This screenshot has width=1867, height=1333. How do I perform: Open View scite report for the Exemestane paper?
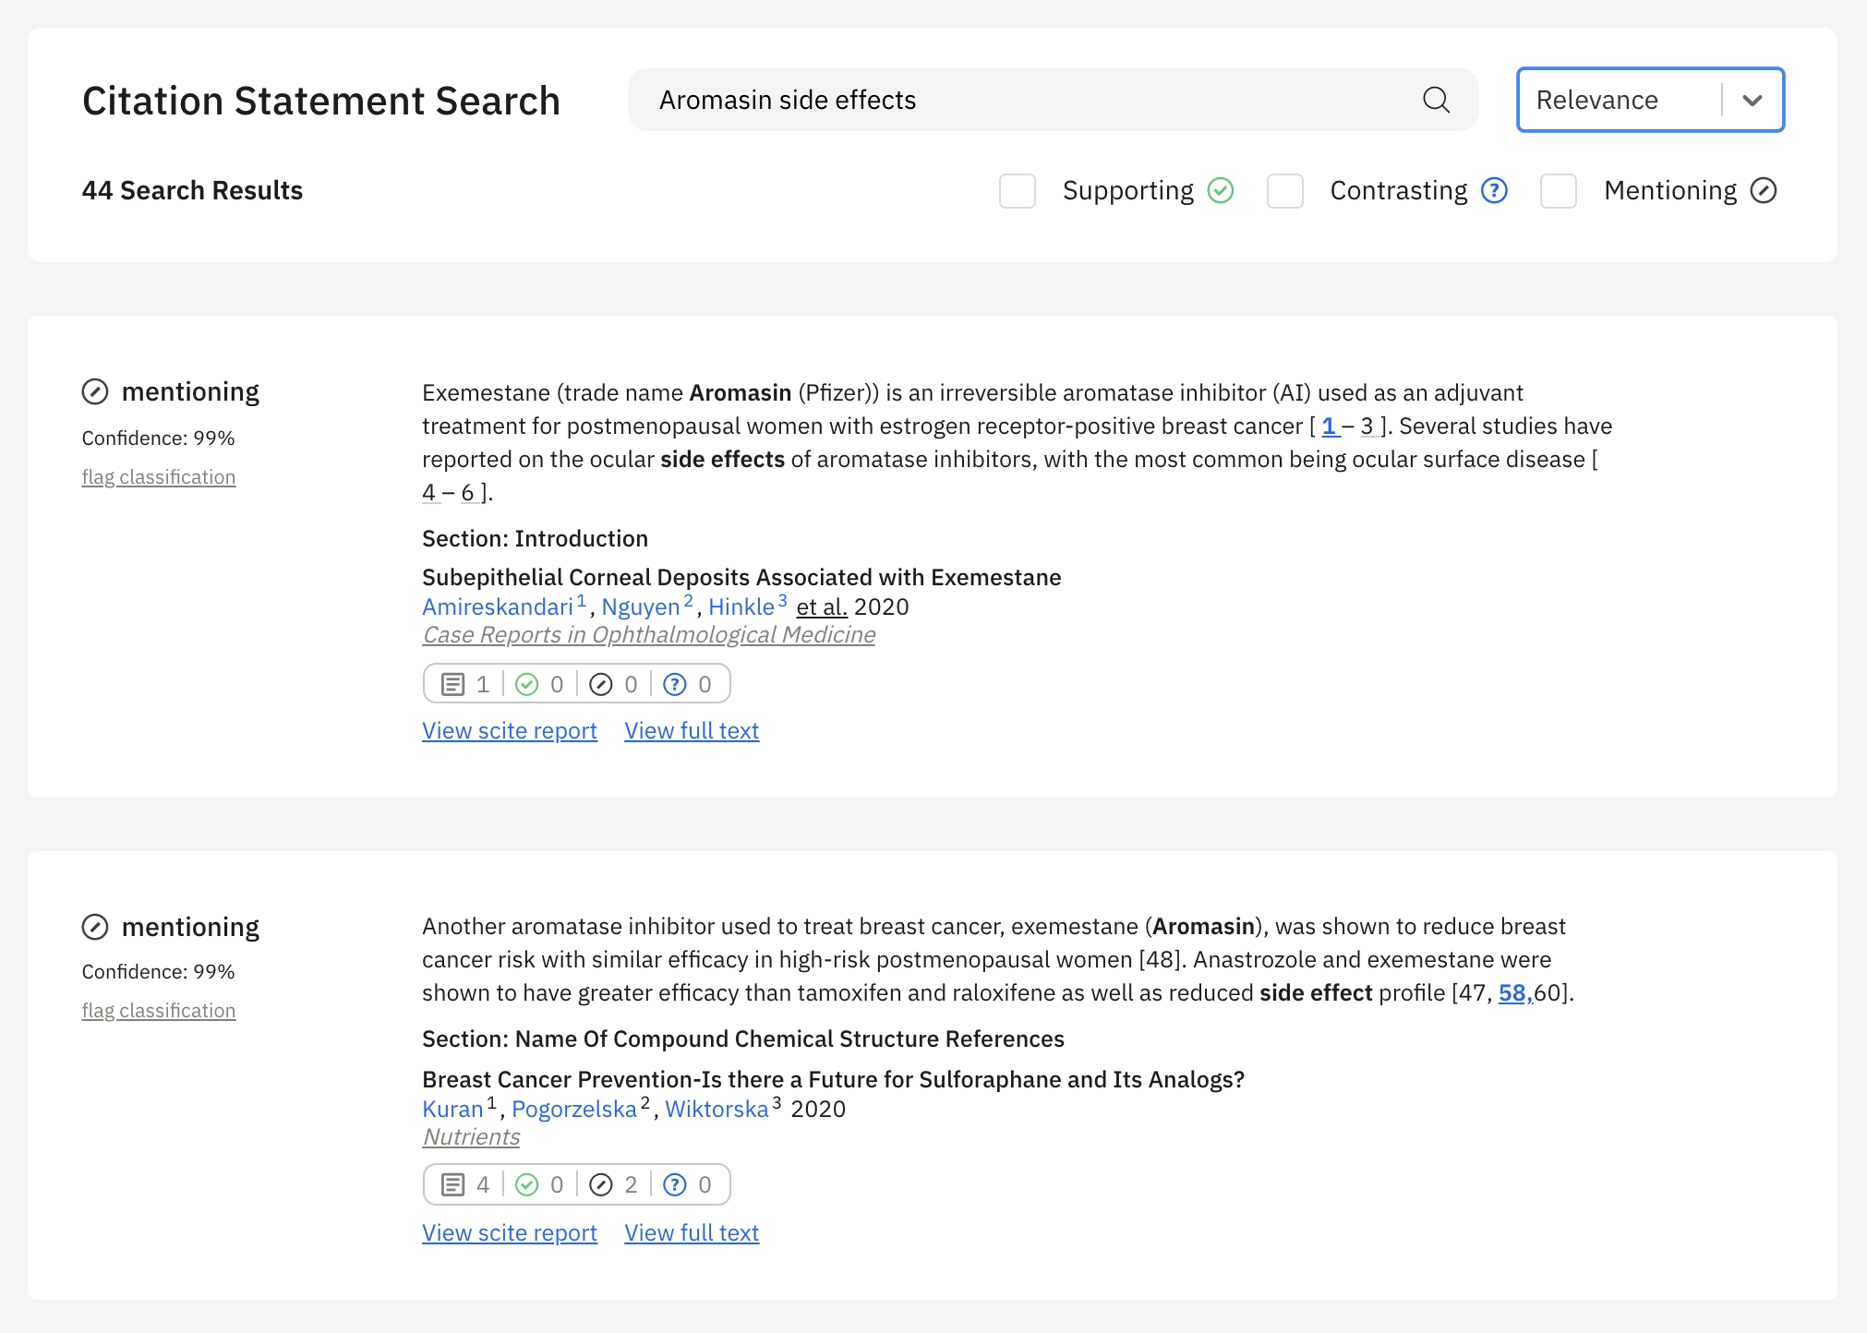[510, 730]
